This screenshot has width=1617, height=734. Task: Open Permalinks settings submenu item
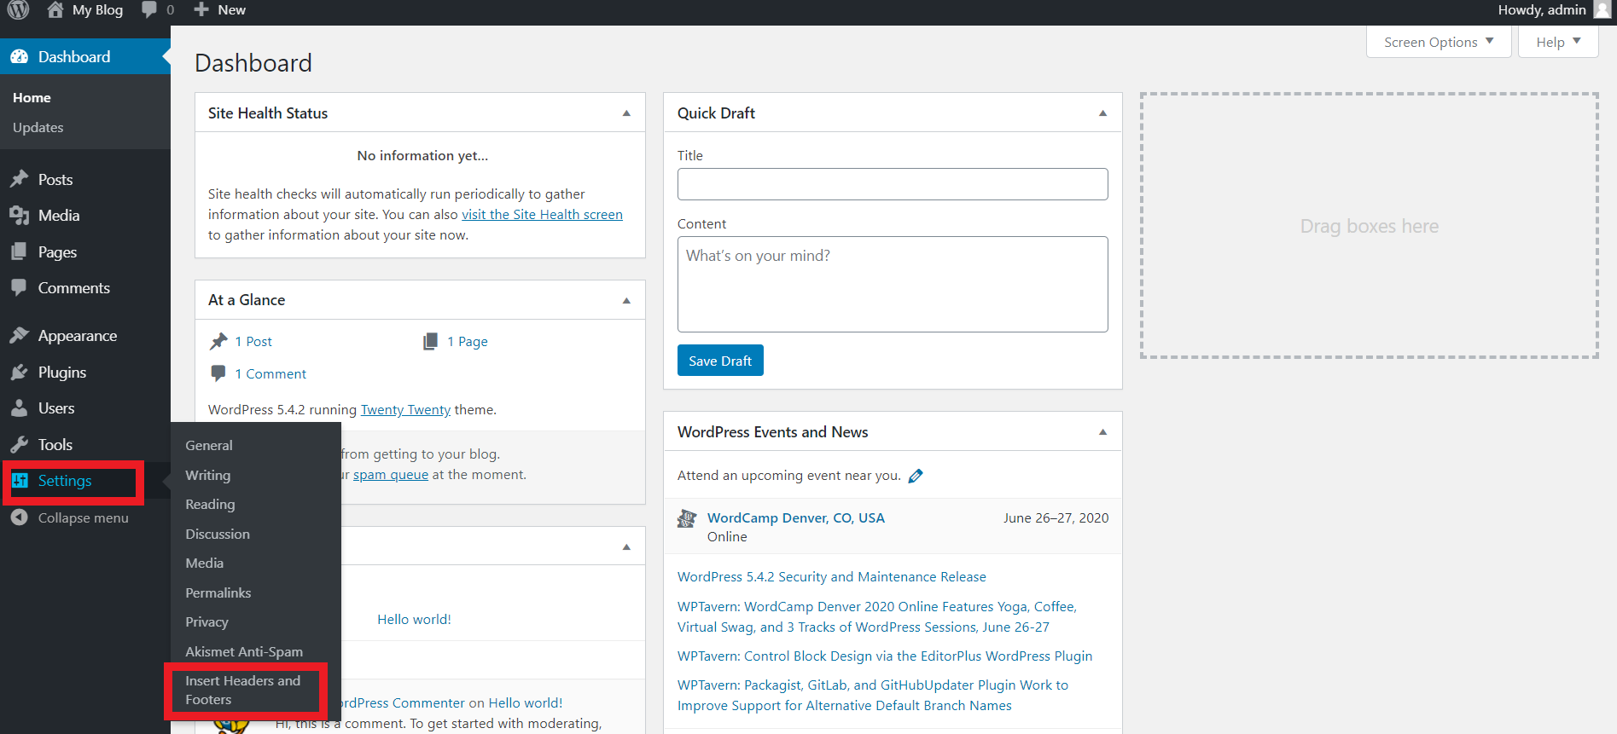[x=218, y=592]
